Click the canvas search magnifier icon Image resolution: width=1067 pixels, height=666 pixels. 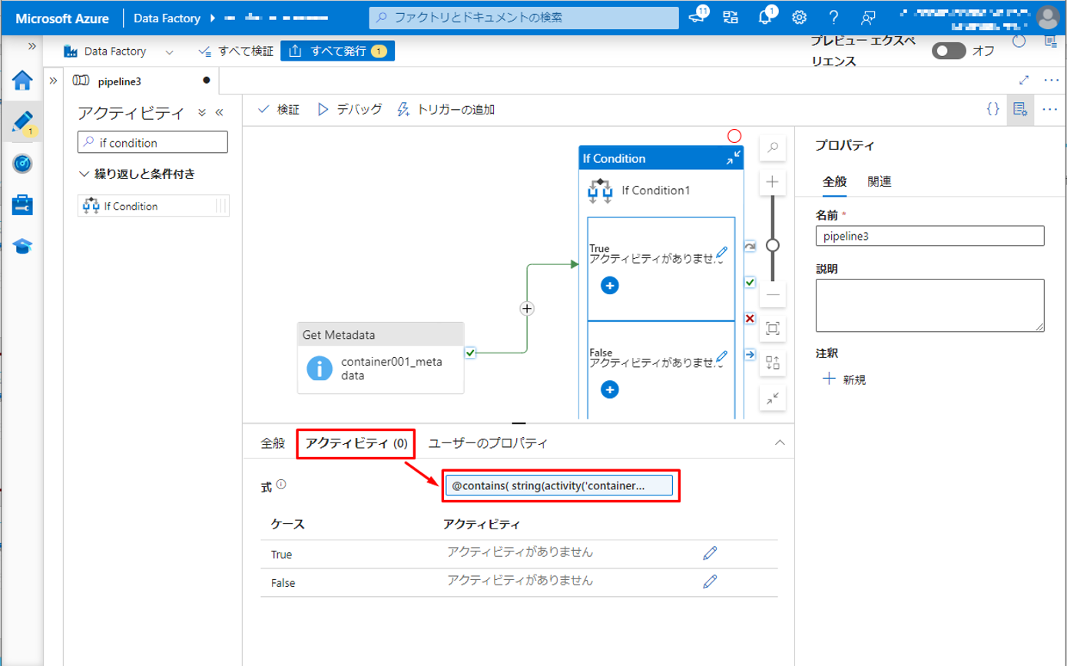pyautogui.click(x=773, y=147)
